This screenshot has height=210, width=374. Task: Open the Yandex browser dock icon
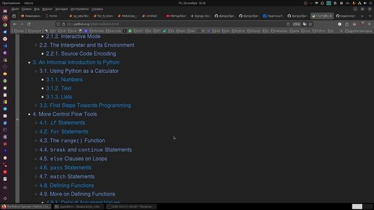[x=5, y=39]
